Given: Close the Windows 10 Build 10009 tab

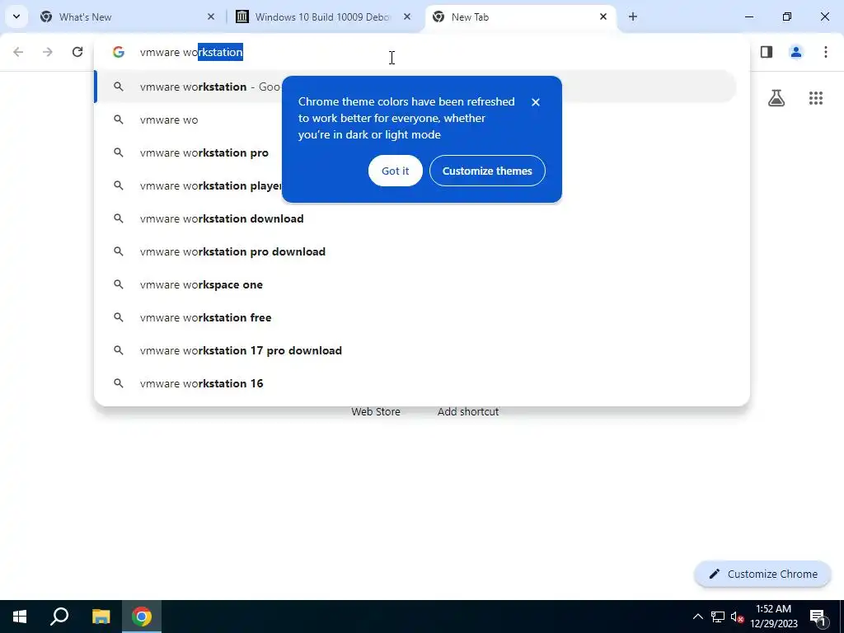Looking at the screenshot, I should click(x=407, y=16).
